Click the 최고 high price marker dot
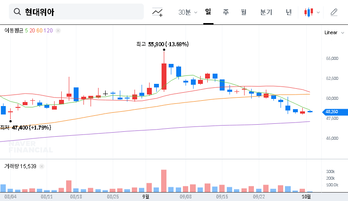 click(164, 50)
